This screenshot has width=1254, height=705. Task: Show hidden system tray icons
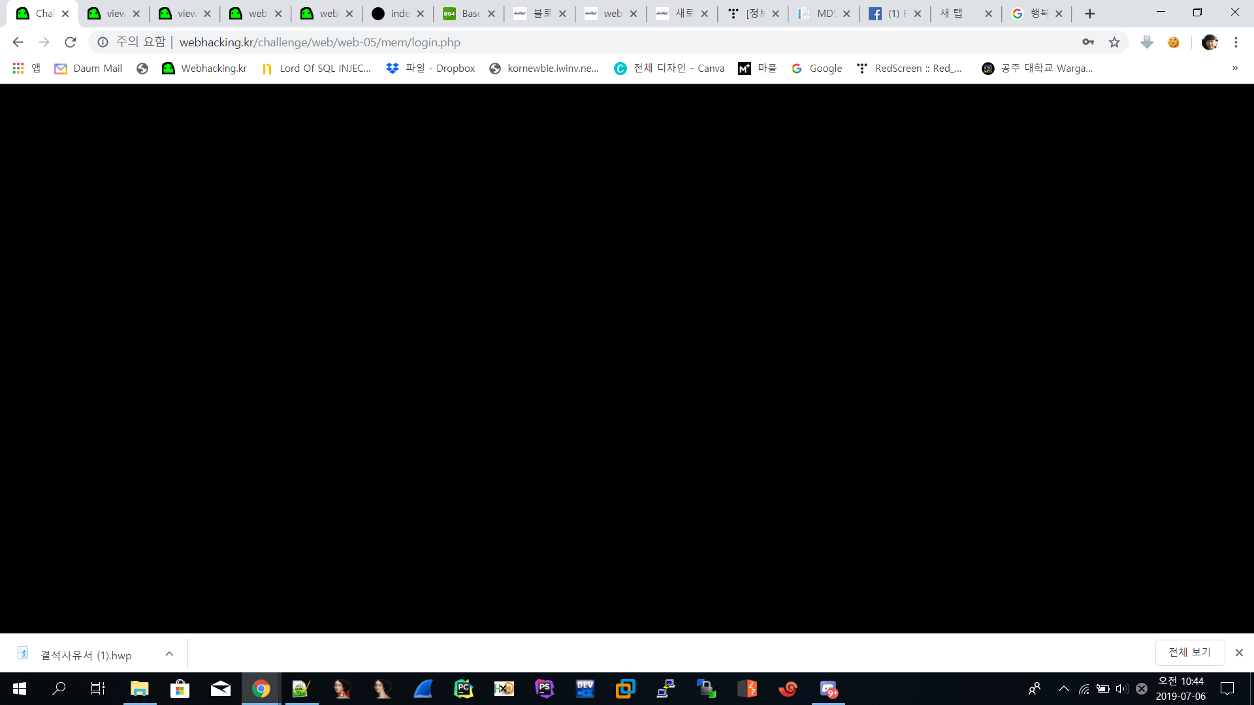[1063, 689]
